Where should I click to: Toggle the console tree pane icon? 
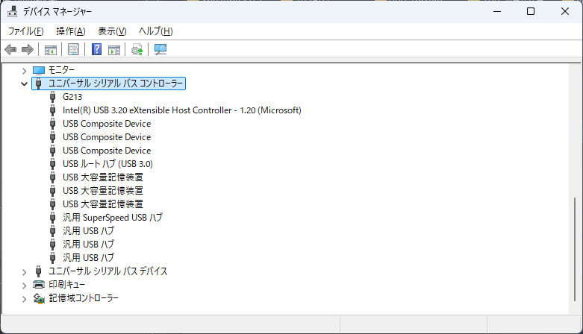click(x=51, y=50)
